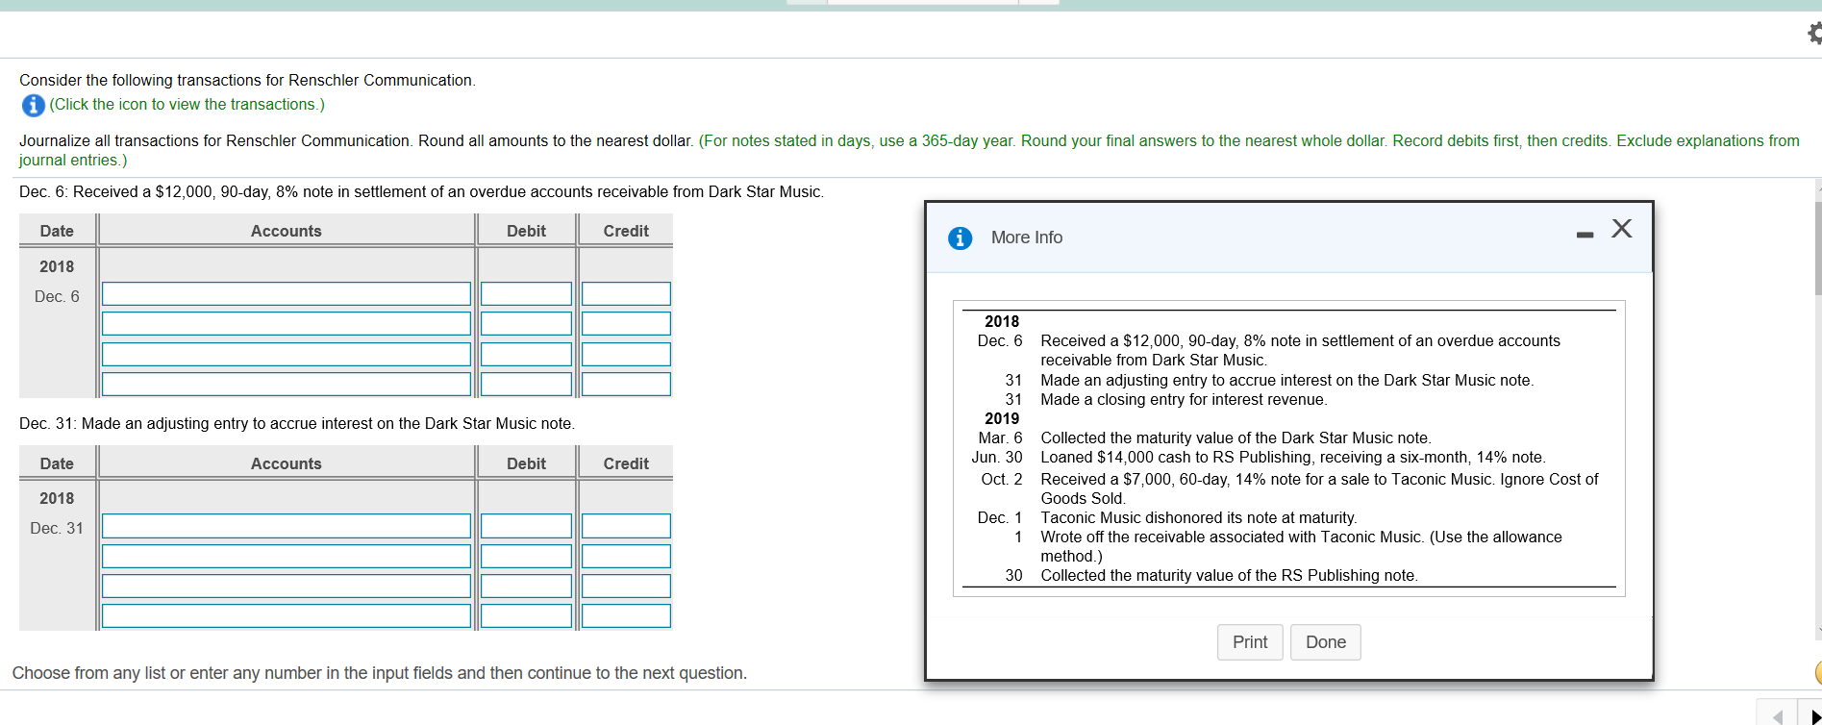This screenshot has height=725, width=1822.
Task: Go to the next question arrow
Action: (1813, 715)
